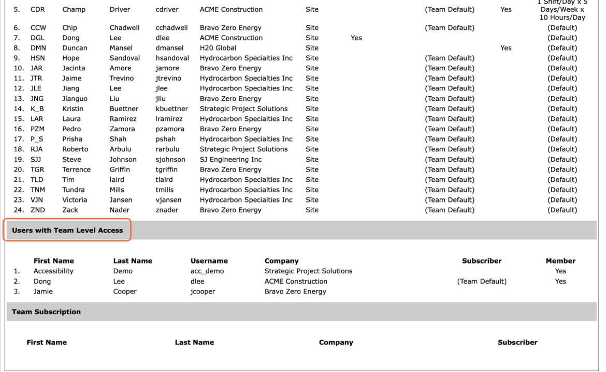Click Company header in Team Subscription table
The image size is (606, 372).
click(x=336, y=343)
